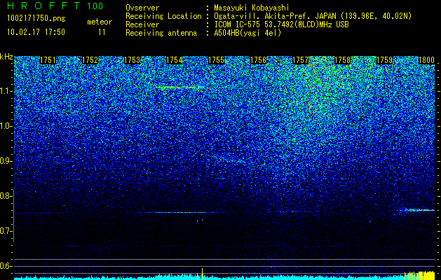Screen dimensions: 441x280
Task: Click the 1.0 frequency axis label
Action: click(6, 127)
